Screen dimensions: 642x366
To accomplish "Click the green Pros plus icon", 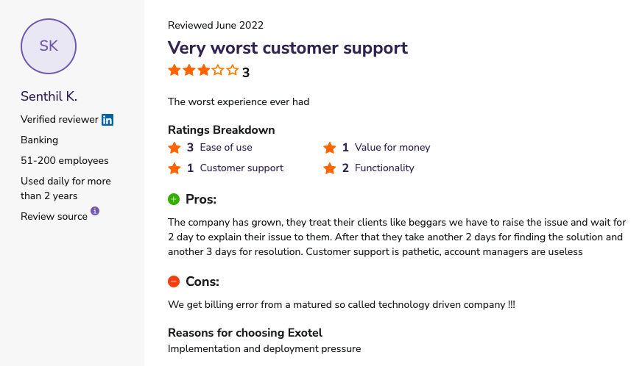I will (x=174, y=199).
